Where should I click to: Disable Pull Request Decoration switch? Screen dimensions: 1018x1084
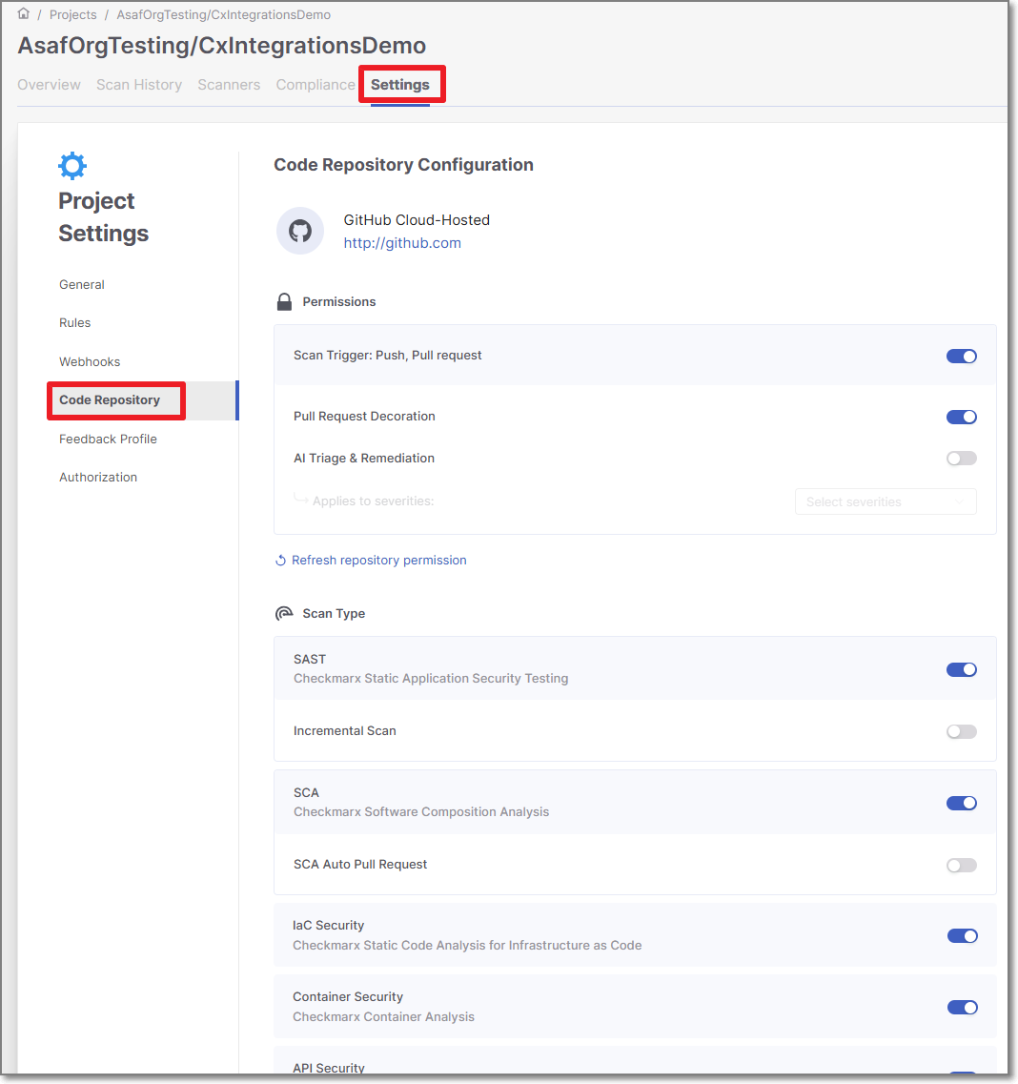962,417
